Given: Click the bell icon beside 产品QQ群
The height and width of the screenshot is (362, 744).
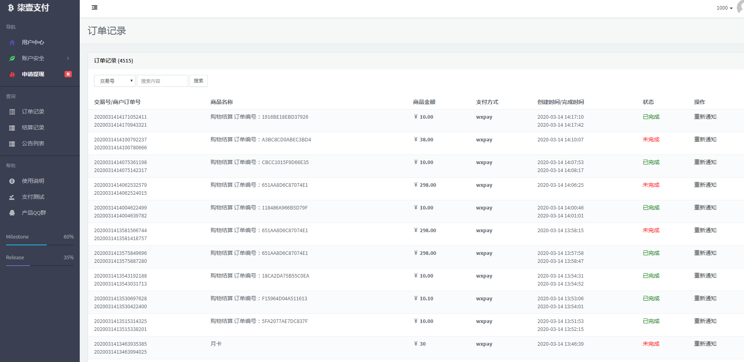Looking at the screenshot, I should [12, 213].
